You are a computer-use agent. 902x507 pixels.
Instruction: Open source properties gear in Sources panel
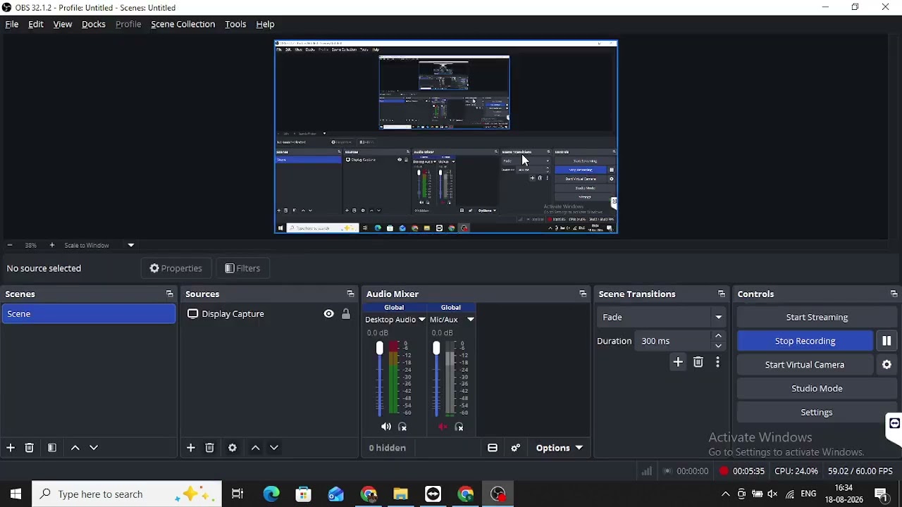point(233,448)
